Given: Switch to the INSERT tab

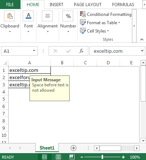Looking at the screenshot, I should point(56,5).
